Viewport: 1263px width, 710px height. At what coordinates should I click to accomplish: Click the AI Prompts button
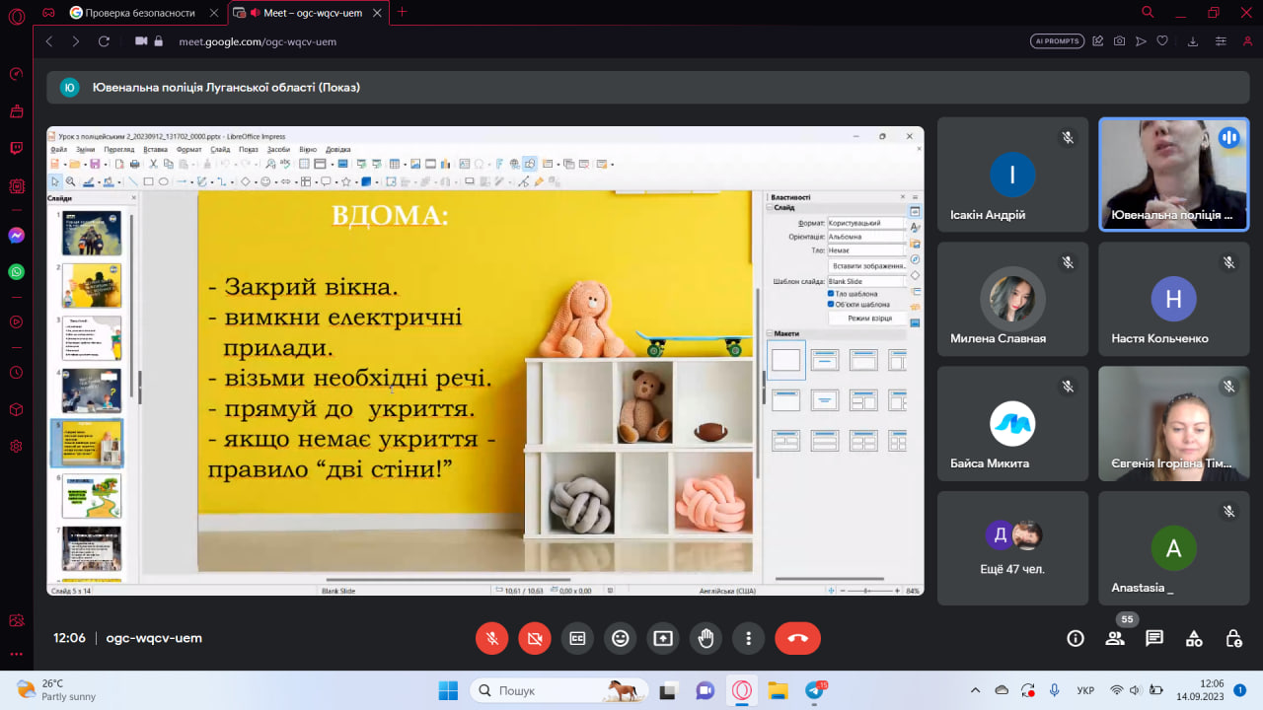(1057, 41)
